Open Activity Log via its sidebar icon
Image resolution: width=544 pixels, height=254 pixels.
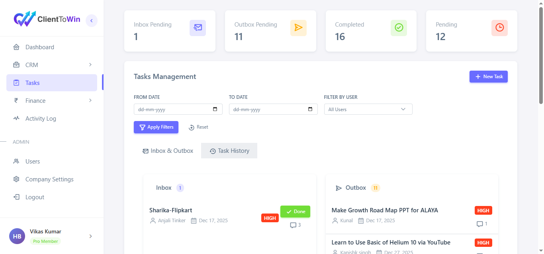[x=16, y=118]
